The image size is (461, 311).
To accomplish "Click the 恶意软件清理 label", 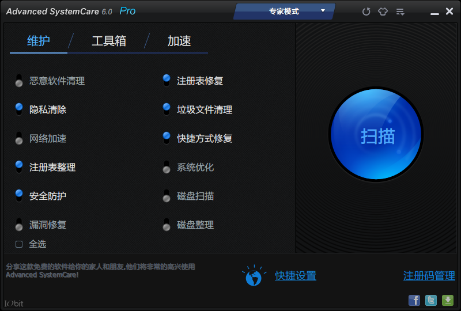I will click(57, 81).
